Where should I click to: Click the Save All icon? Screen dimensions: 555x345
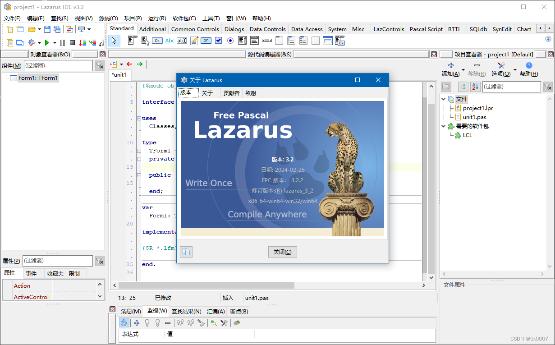pos(57,29)
